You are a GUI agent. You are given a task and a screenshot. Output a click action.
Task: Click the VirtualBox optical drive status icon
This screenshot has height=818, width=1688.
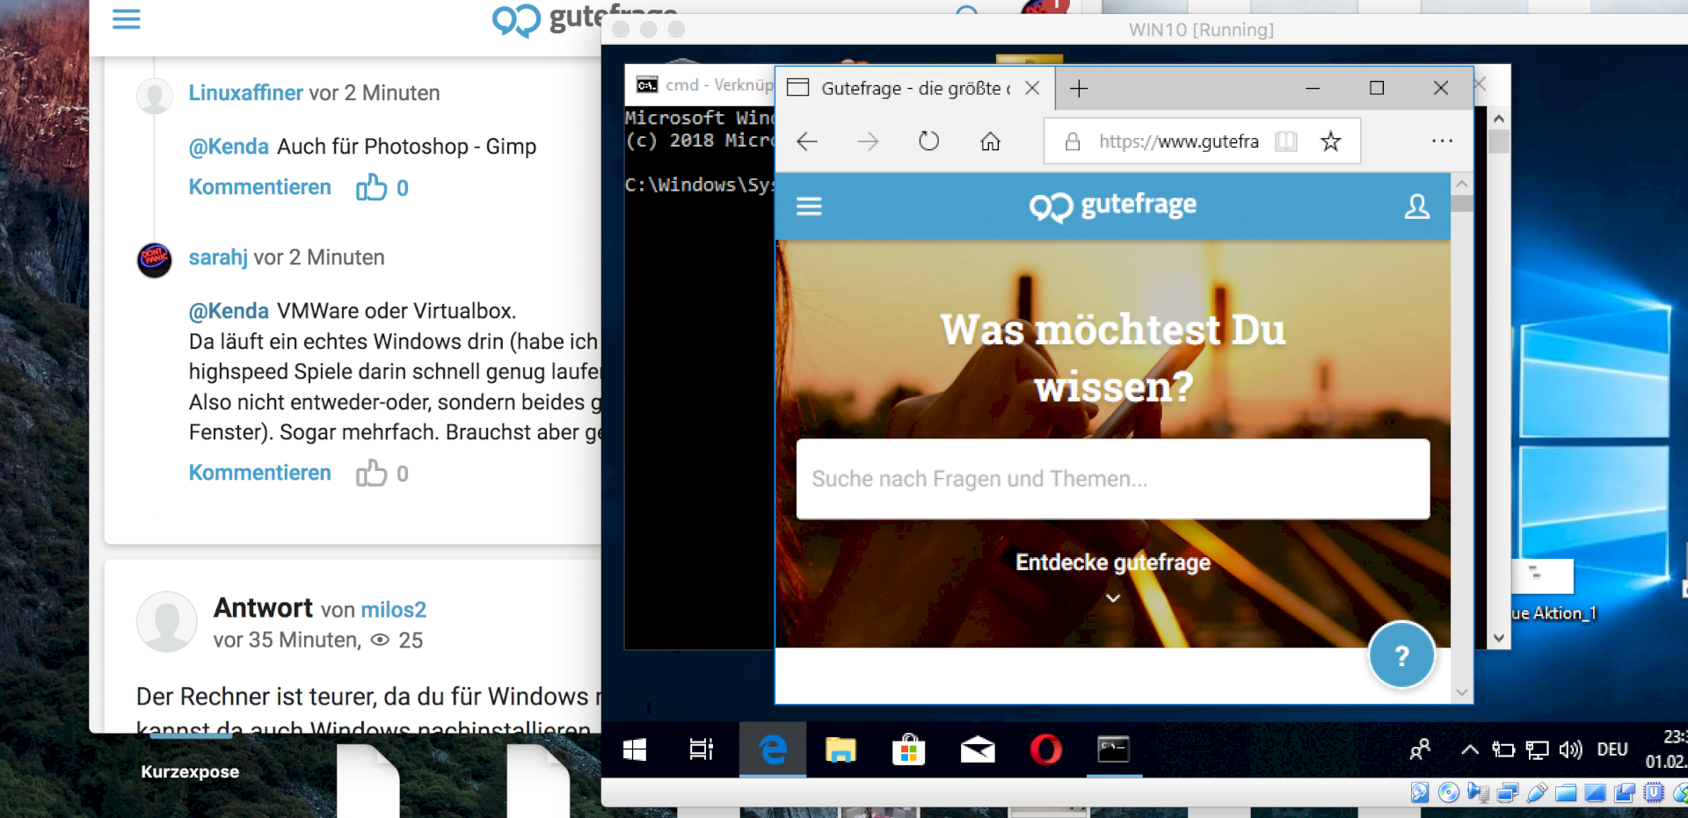pyautogui.click(x=1448, y=792)
